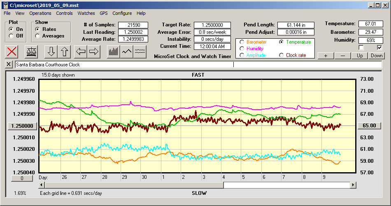Screen dimensions: 391x206
Task: Open the Operations menu
Action: coord(40,13)
